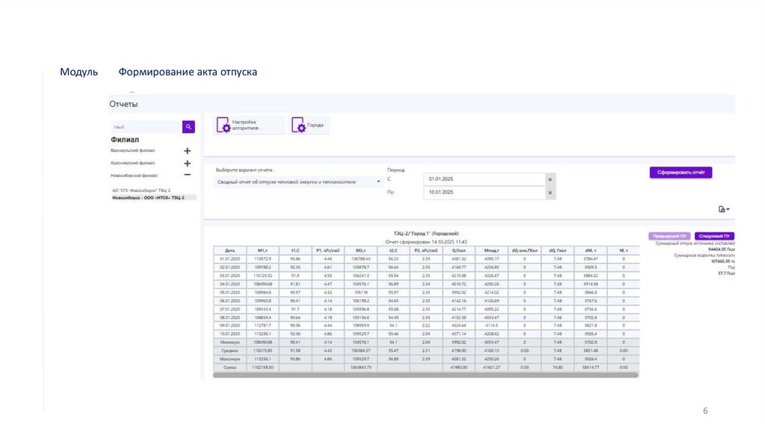This screenshot has width=765, height=429.
Task: Click the Следующий ПУ button
Action: click(714, 236)
